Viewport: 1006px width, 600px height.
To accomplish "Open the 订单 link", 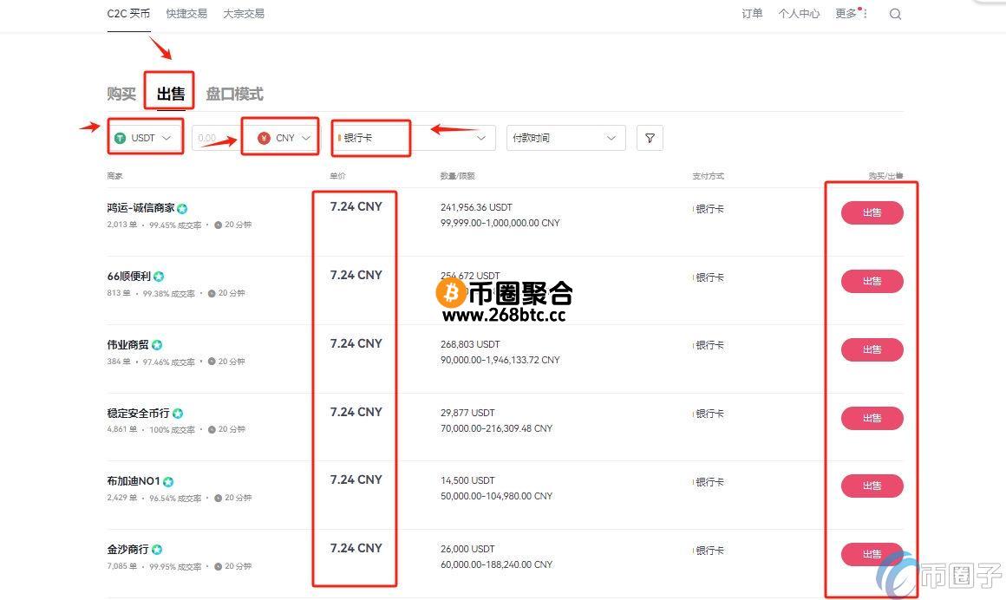I will (x=752, y=14).
